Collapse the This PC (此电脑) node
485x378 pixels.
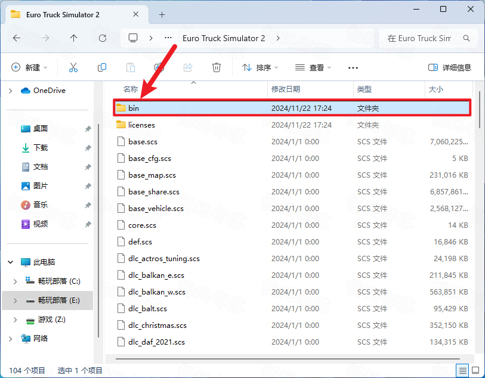pyautogui.click(x=11, y=262)
